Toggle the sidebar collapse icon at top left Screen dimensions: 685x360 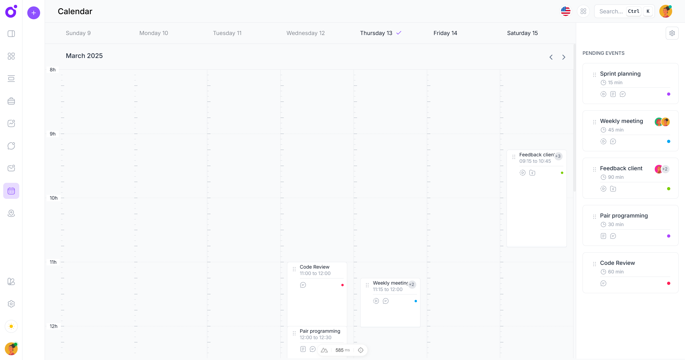[11, 34]
